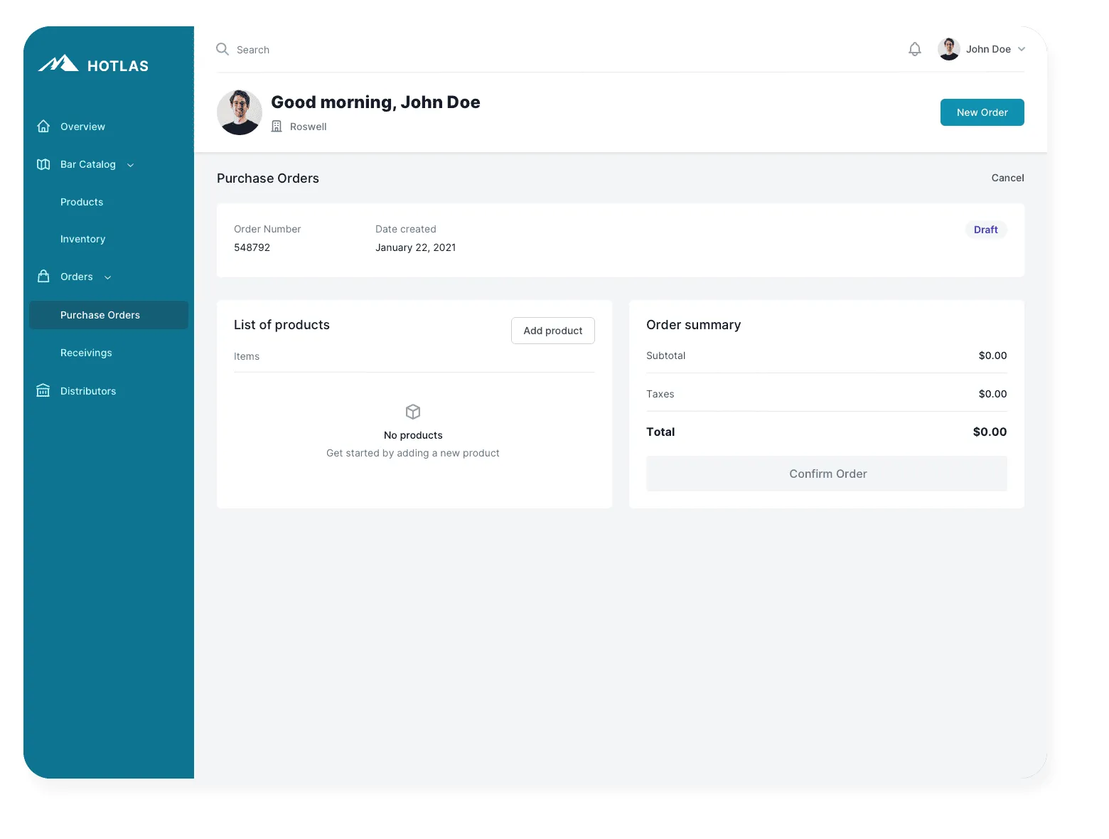Click the New Order button
The image size is (1109, 839).
coord(982,112)
